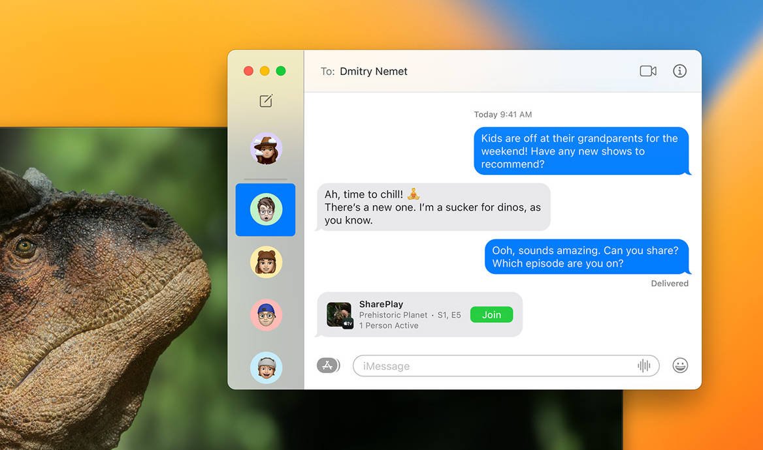Click the recipient name Dmitry Nemet
This screenshot has height=450, width=763.
coord(373,72)
